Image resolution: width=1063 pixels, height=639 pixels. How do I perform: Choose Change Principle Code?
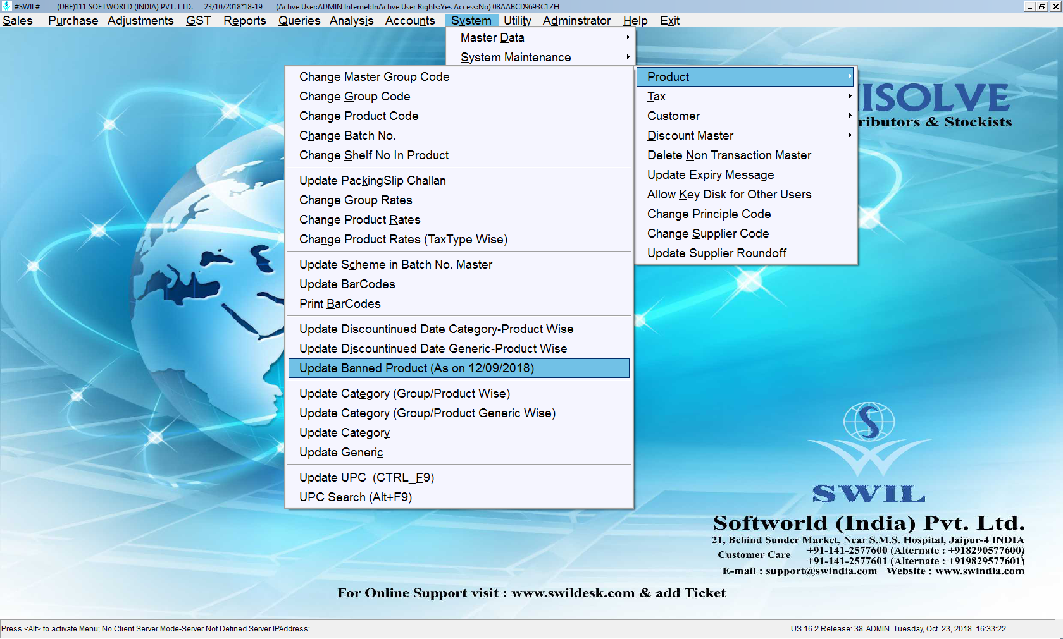[745, 214]
